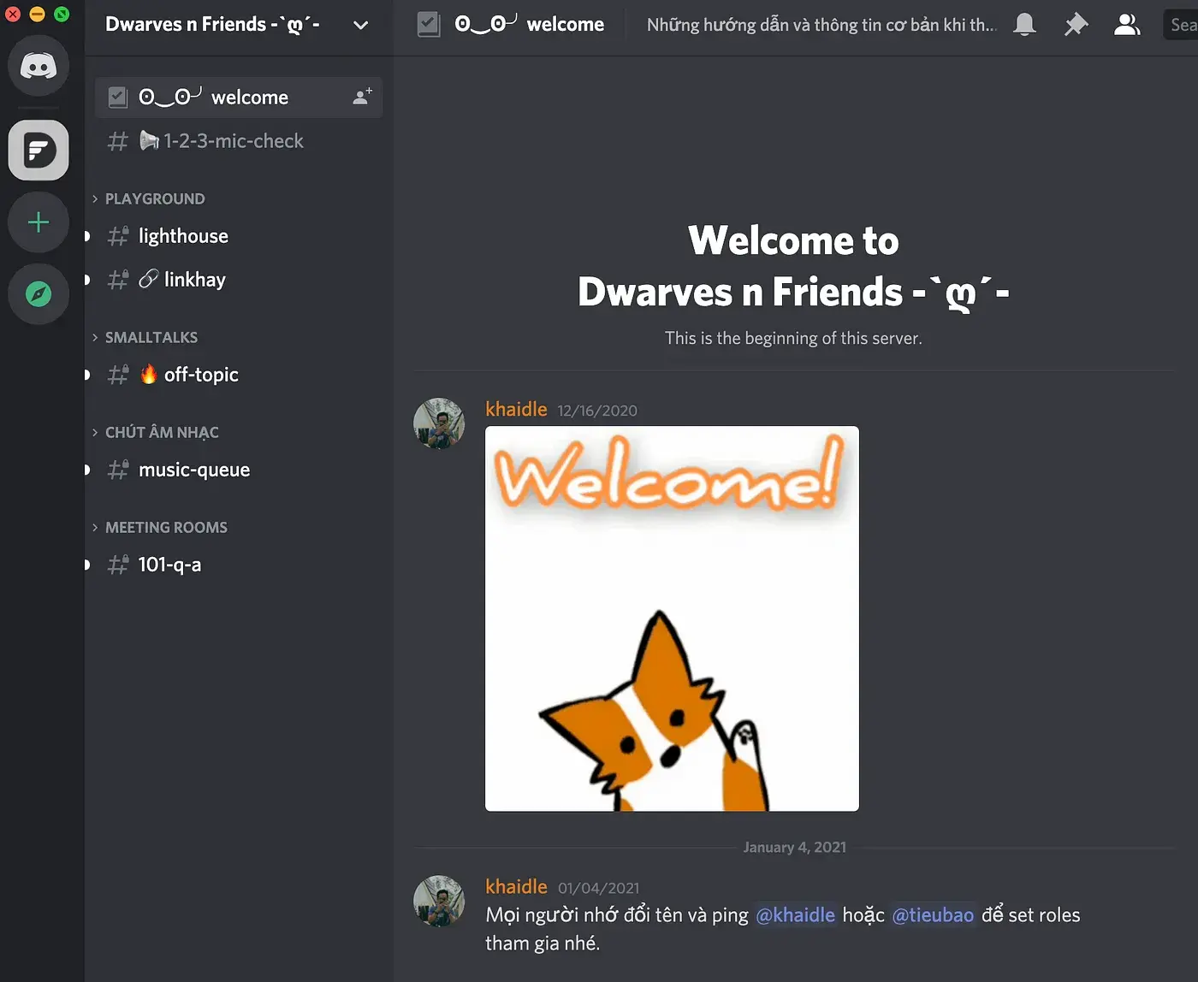Show the member list icon
This screenshot has width=1198, height=982.
1127,25
